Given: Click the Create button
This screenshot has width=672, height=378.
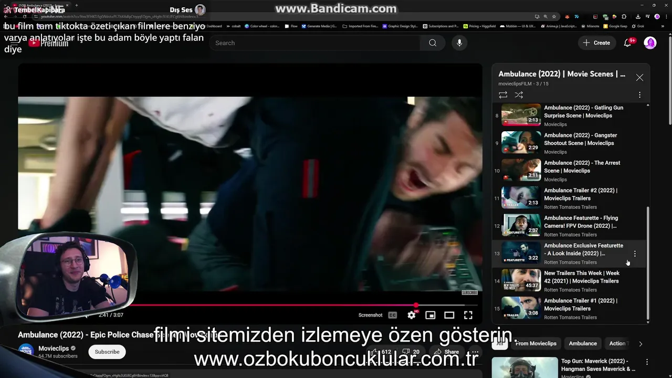Looking at the screenshot, I should 596,43.
